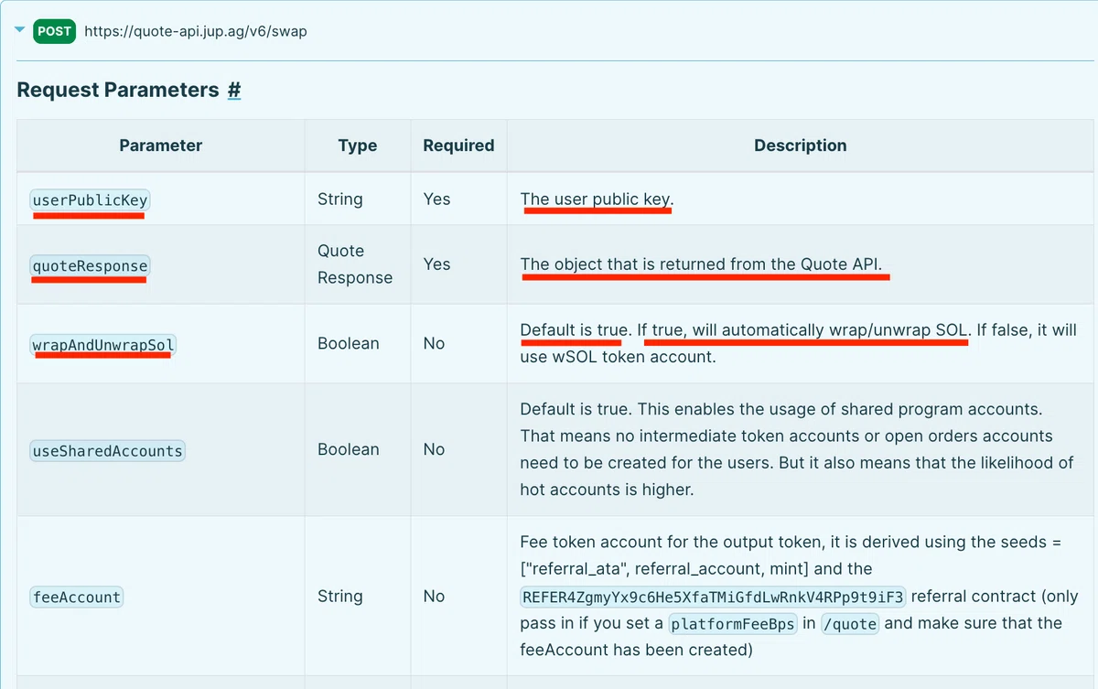The image size is (1098, 689).
Task: Click the green POST method badge
Action: click(x=55, y=31)
